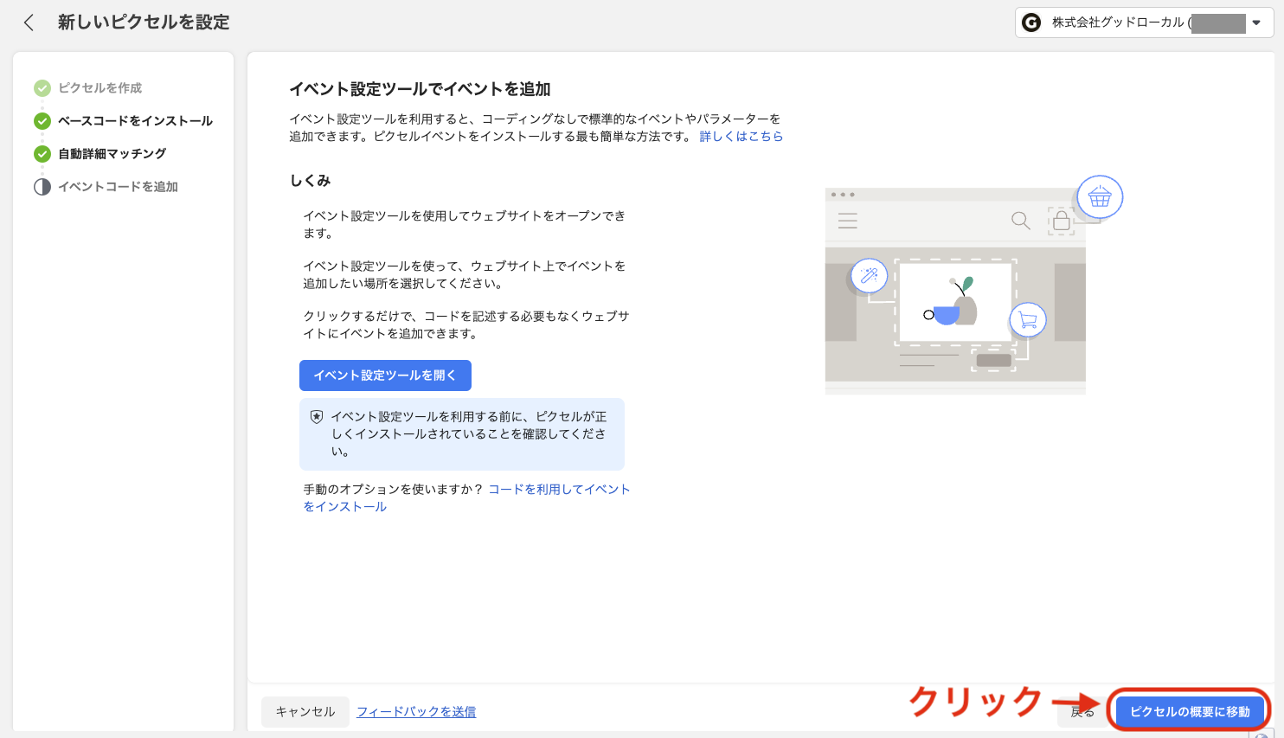Click the magic wand icon on the illustration
1284x738 pixels.
pyautogui.click(x=868, y=275)
